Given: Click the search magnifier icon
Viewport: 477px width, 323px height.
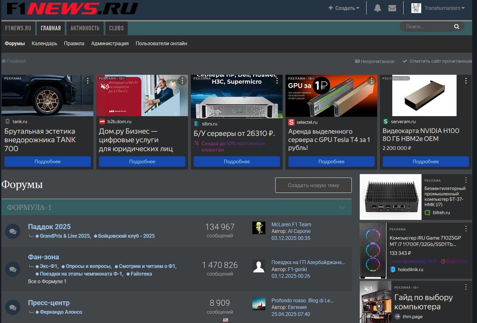Looking at the screenshot, I should (x=457, y=26).
